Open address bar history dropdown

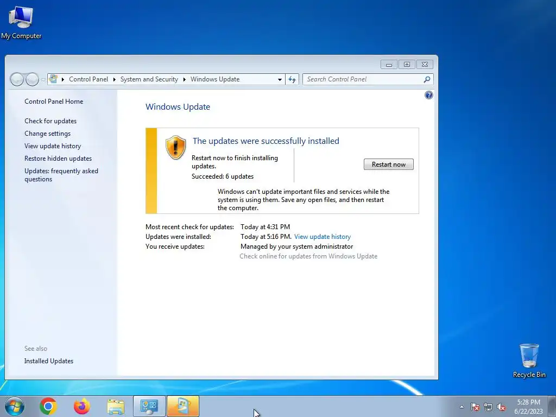point(280,79)
